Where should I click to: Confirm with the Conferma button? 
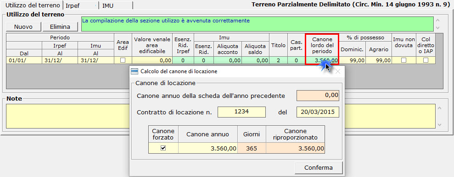tap(319, 167)
